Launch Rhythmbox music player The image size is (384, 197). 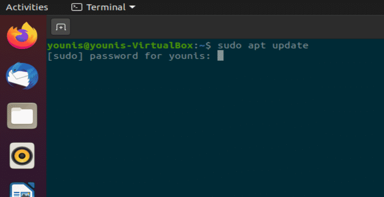point(22,156)
